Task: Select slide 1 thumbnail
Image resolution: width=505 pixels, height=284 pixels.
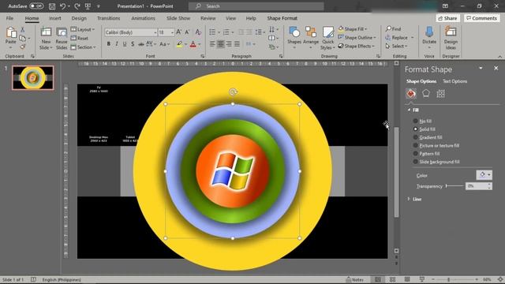Action: pos(33,77)
